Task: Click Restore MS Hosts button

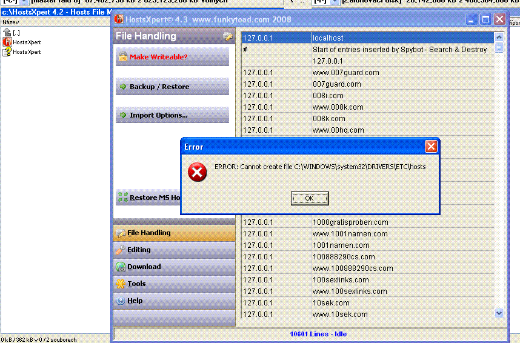Action: pos(148,198)
